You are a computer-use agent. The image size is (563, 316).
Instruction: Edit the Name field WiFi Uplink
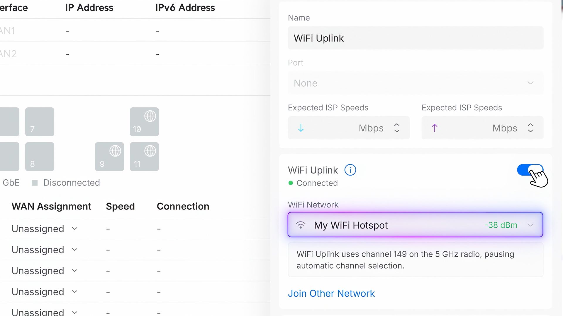click(x=416, y=38)
